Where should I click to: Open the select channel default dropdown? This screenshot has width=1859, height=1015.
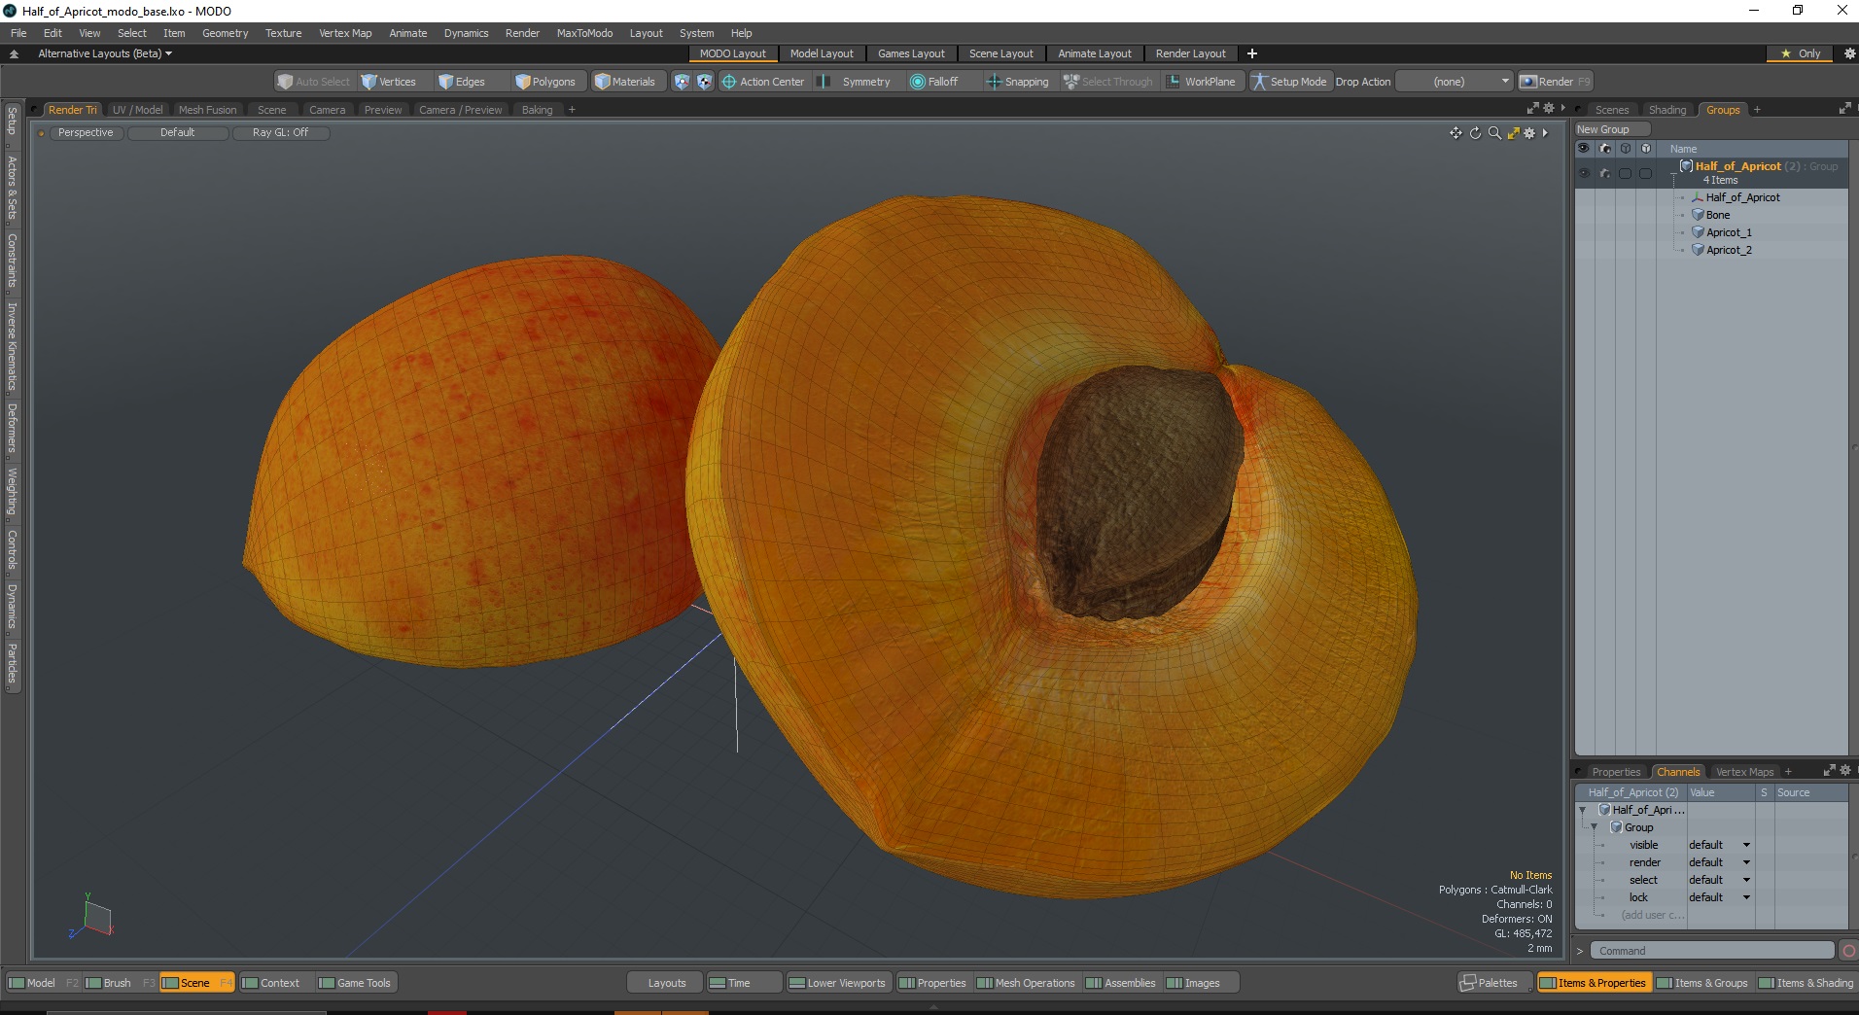coord(1719,880)
